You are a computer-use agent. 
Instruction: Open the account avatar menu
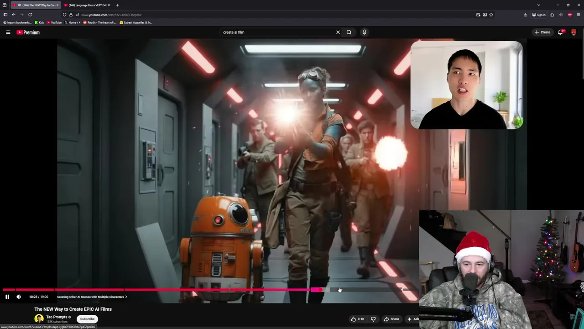pos(574,32)
